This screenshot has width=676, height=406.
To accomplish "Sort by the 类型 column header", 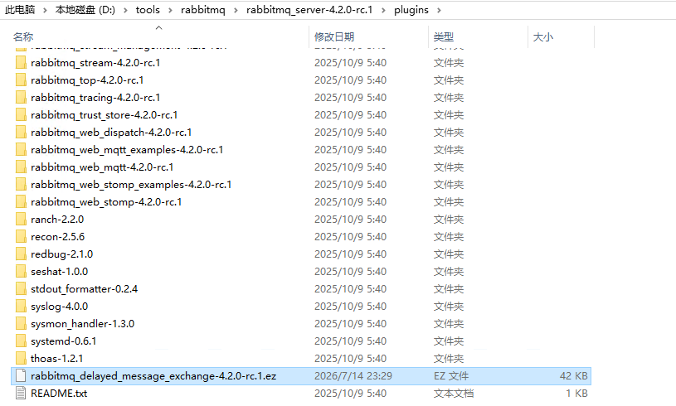I will click(444, 37).
